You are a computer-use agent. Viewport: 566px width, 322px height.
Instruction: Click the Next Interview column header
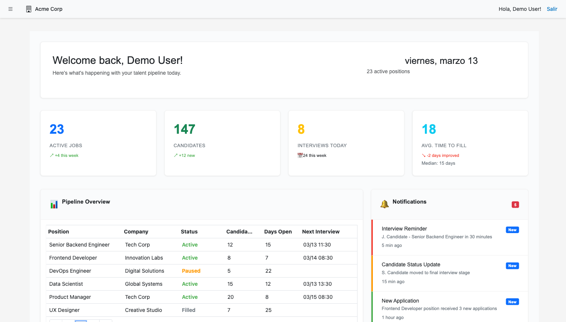[x=321, y=232]
